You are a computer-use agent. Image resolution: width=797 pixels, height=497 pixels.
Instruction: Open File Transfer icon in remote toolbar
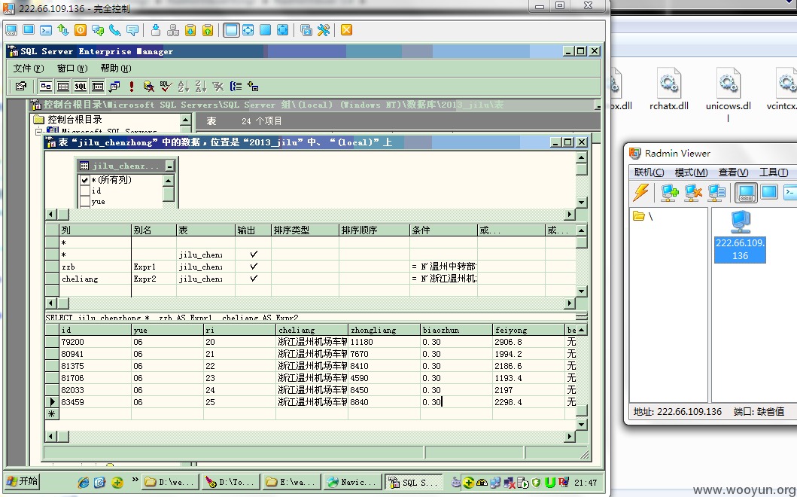[x=63, y=30]
